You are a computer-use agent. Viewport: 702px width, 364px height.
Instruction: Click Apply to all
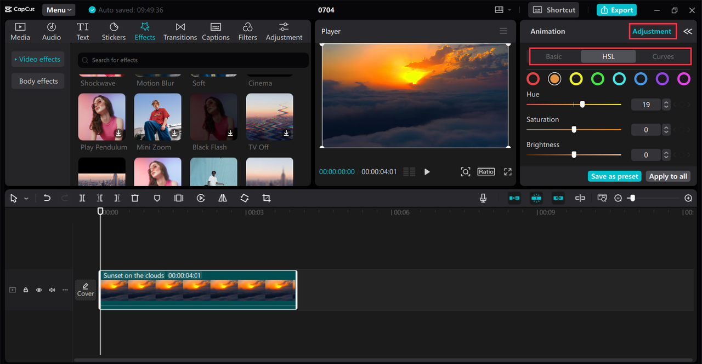pos(668,176)
